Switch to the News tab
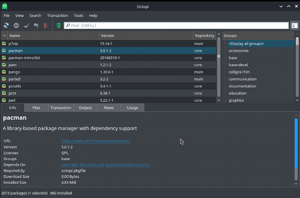The width and height of the screenshot is (300, 198). (x=109, y=108)
